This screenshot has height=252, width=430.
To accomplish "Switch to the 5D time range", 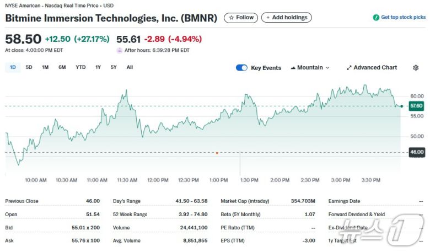I will point(29,67).
